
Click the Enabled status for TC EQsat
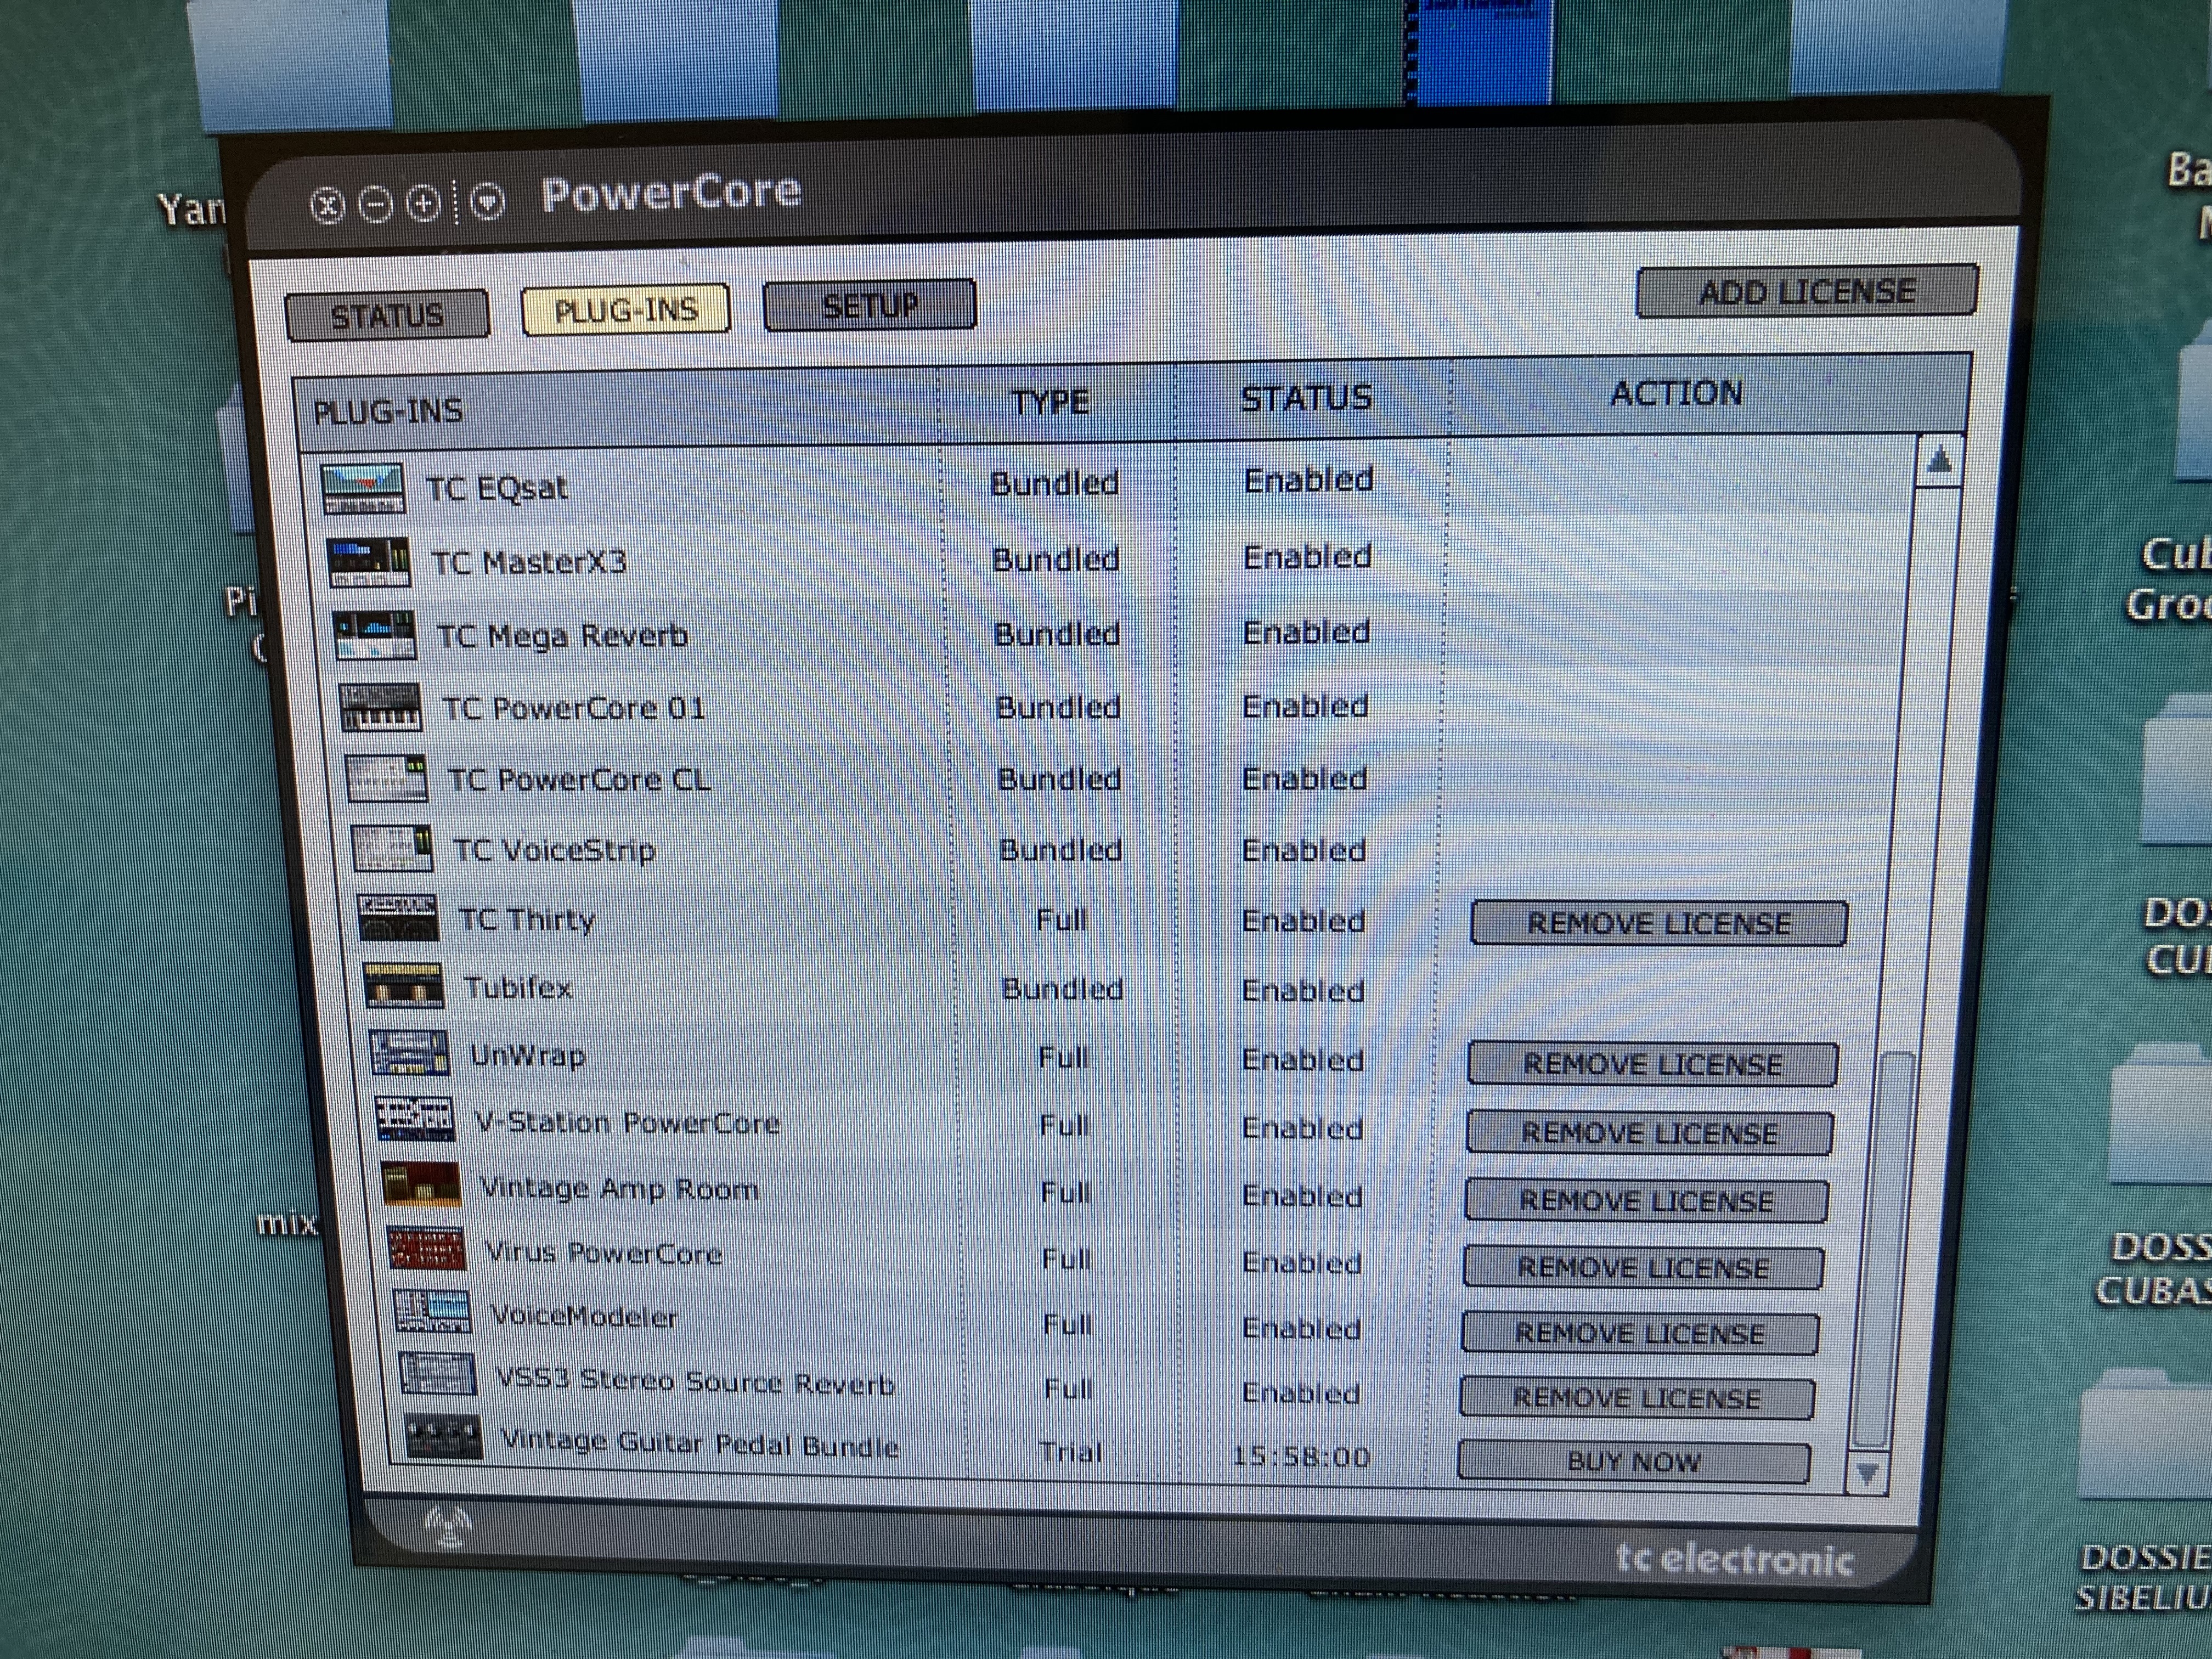coord(1308,480)
